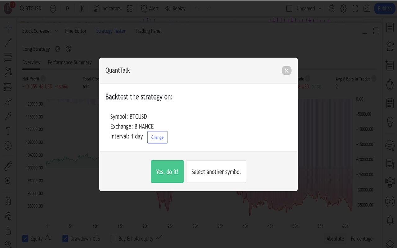
Task: Pick the brush drawing tool
Action: 8,102
